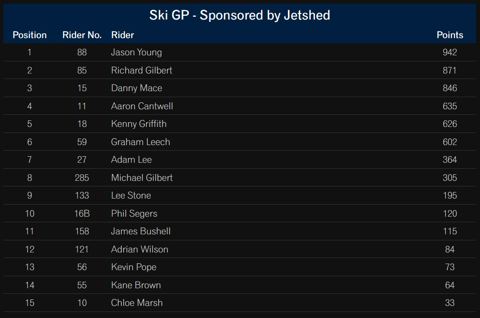
Task: Click Graham Leech's points value 602
Action: coord(450,142)
